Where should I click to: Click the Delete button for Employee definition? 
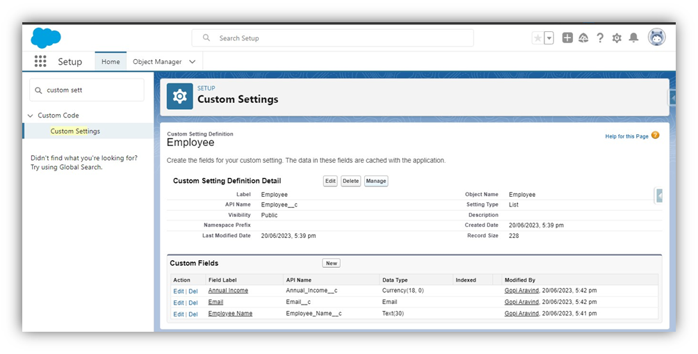(x=351, y=181)
